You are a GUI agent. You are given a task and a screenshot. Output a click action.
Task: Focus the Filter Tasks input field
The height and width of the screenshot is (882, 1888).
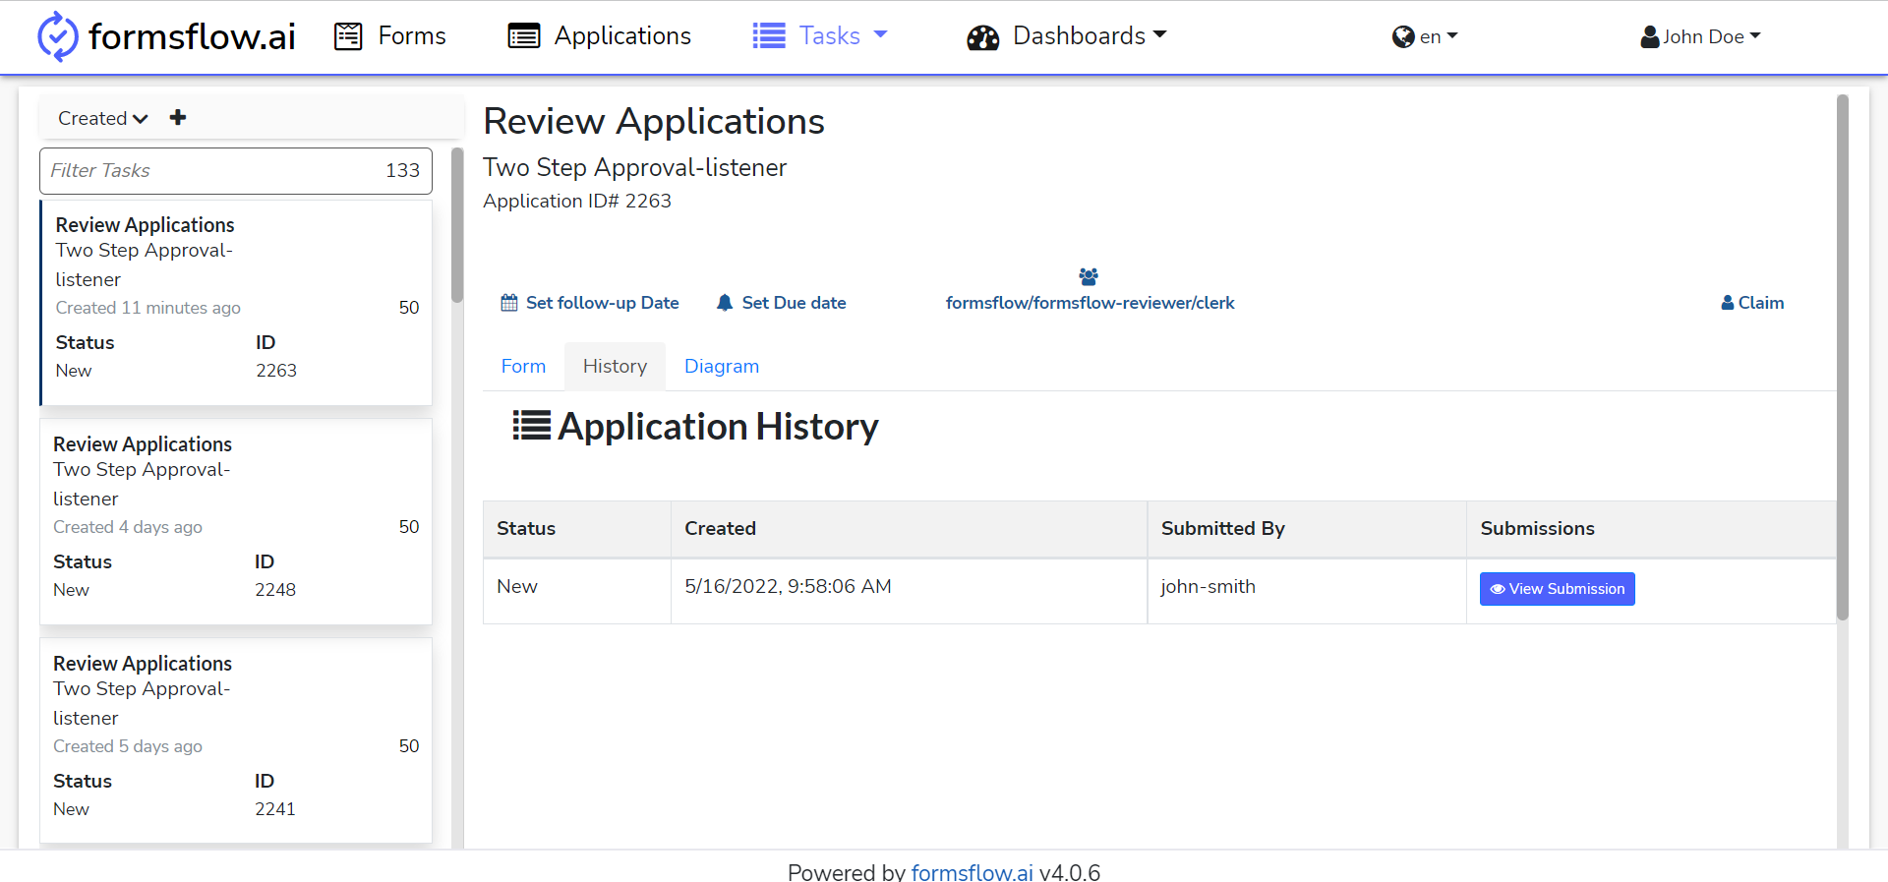(236, 171)
